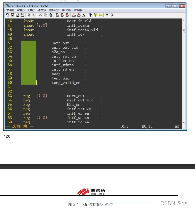Screen dimensions: 195x208
Task: Cut selection with the scissors icon
Action: tap(40, 15)
